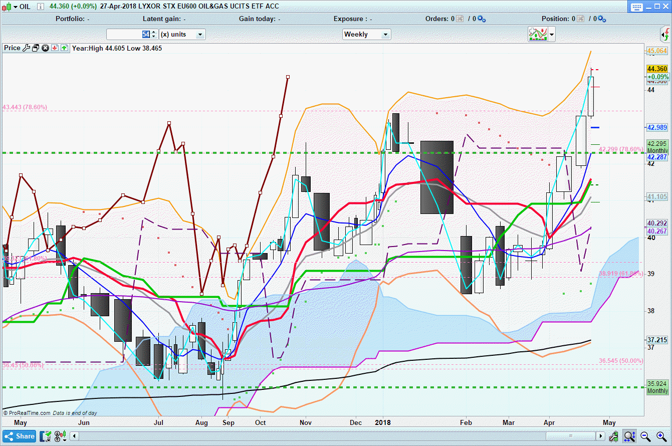
Task: Open the chart style dropdown arrow beside OIL
Action: click(15, 7)
